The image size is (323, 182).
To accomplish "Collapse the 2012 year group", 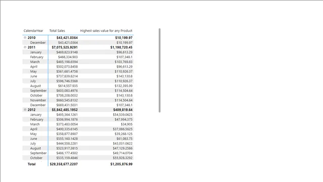I will point(25,110).
